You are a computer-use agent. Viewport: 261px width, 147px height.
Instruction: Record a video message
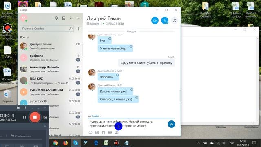coord(110,132)
